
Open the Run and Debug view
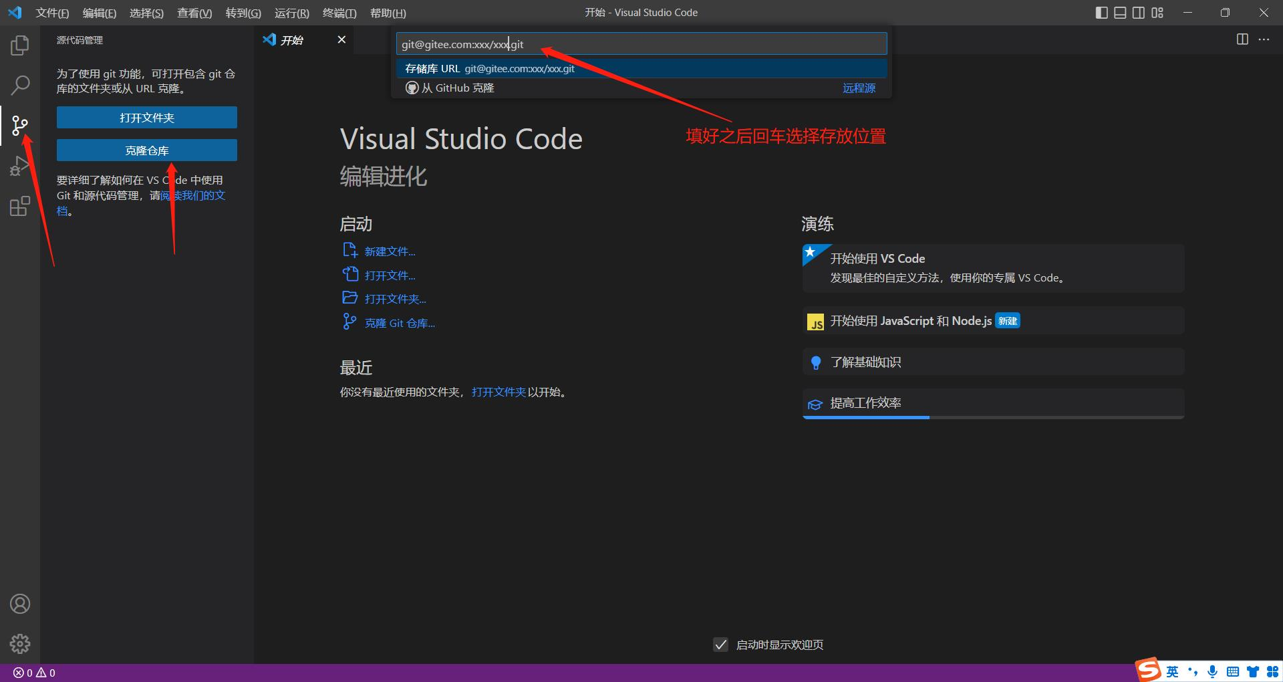[x=20, y=166]
